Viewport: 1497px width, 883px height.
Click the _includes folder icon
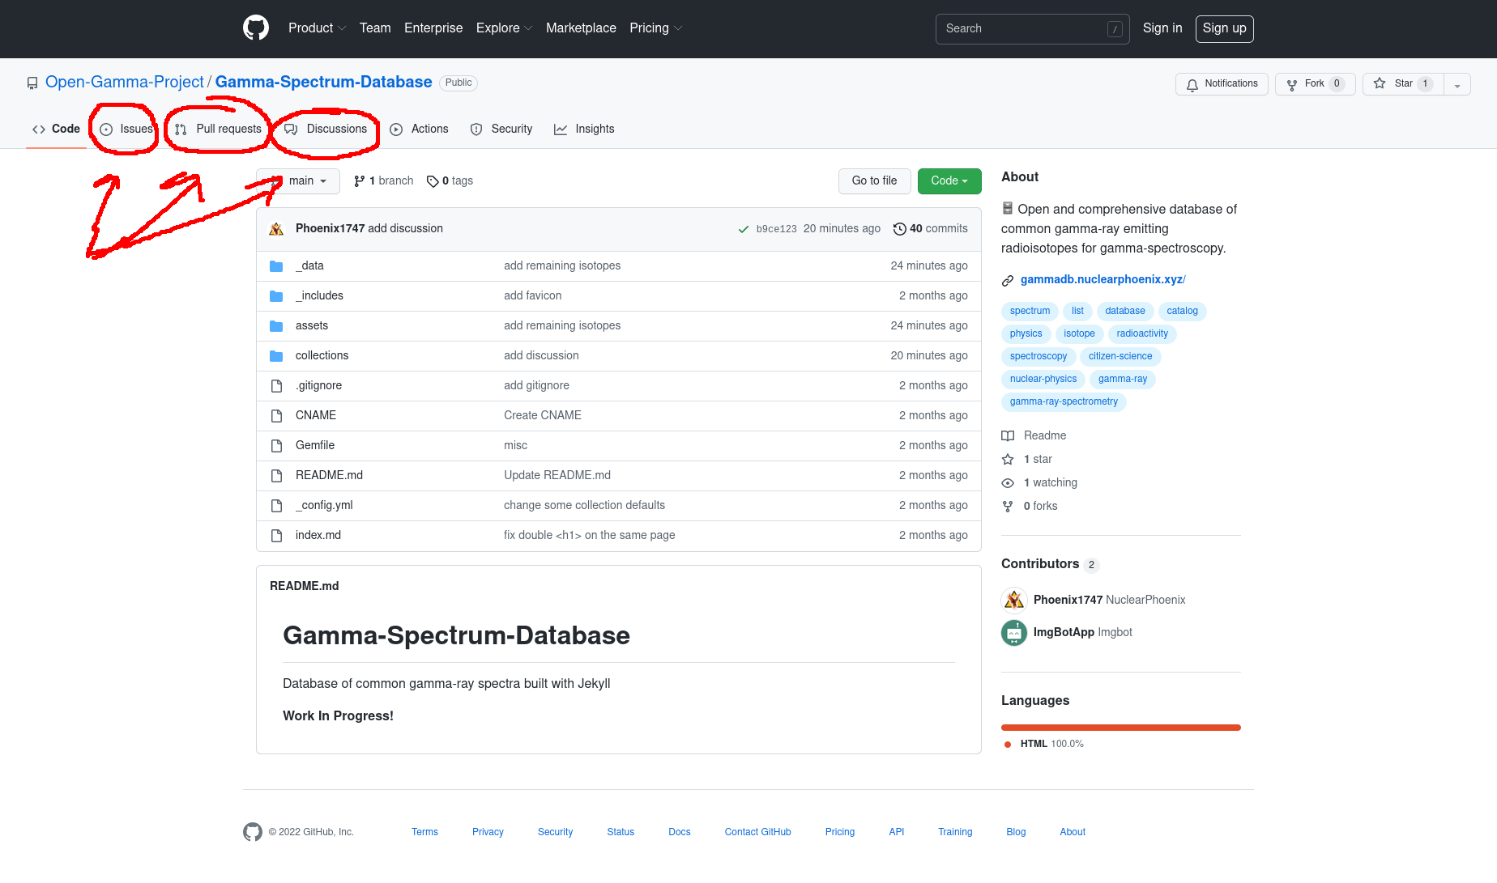276,296
